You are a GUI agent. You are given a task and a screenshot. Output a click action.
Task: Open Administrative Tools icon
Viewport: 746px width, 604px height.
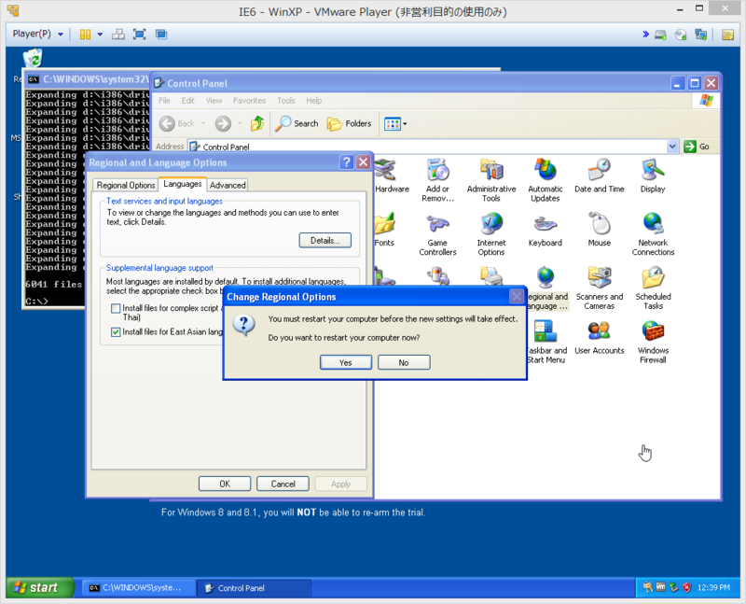pos(491,180)
